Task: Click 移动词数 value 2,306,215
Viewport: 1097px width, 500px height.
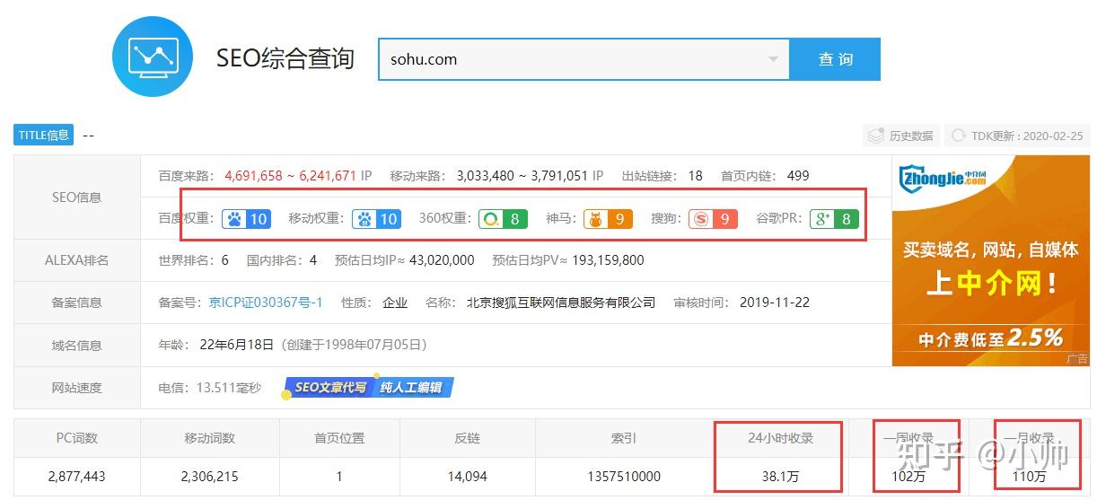Action: click(x=210, y=477)
